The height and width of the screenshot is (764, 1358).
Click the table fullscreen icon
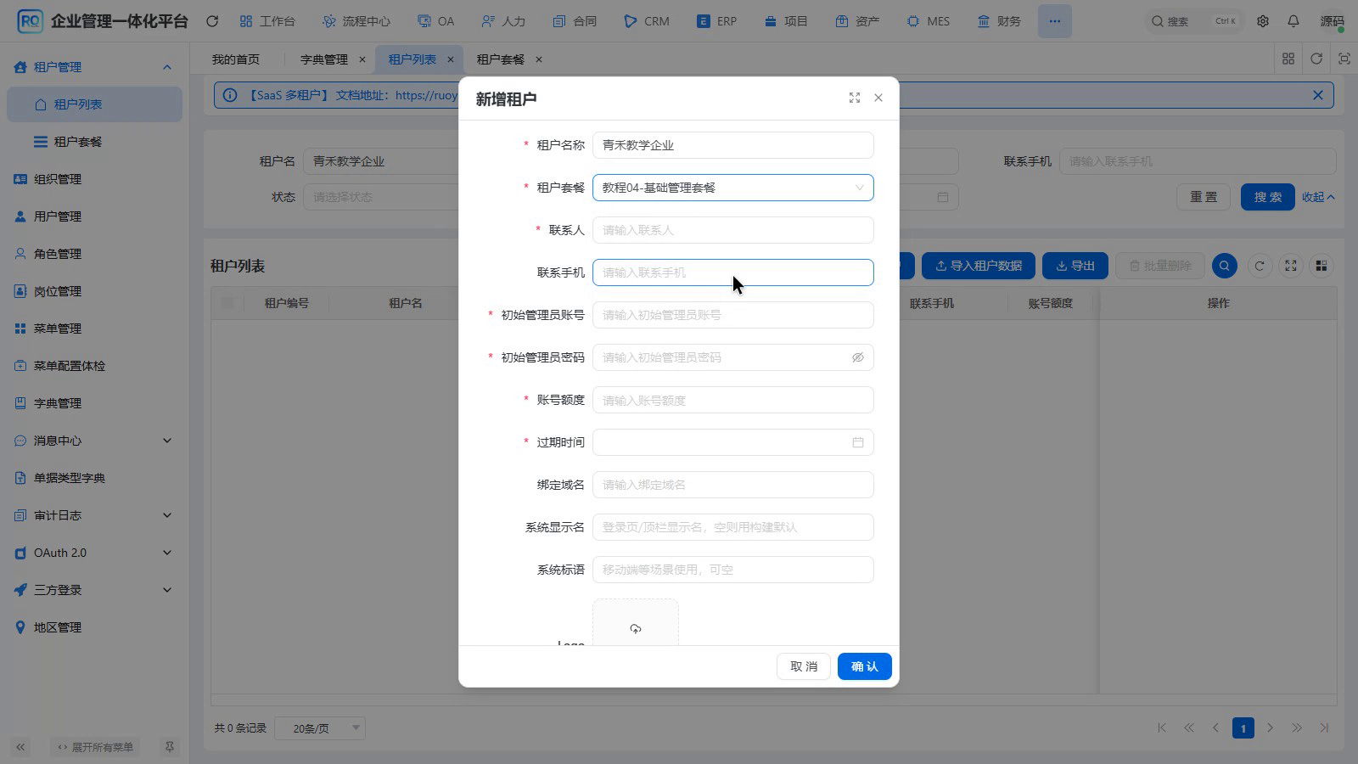click(x=1291, y=266)
